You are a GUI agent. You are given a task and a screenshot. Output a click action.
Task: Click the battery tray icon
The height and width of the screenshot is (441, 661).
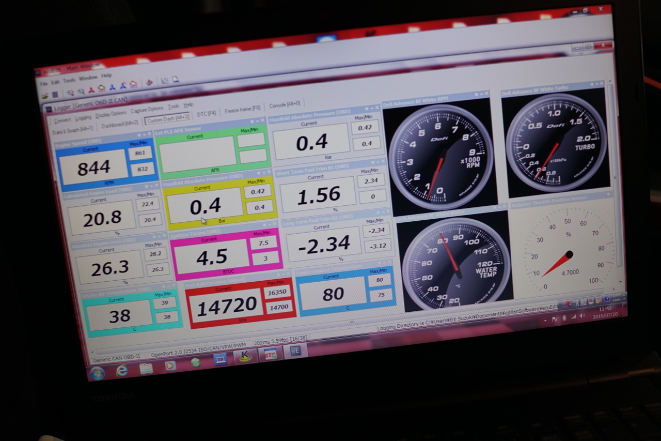pyautogui.click(x=564, y=318)
